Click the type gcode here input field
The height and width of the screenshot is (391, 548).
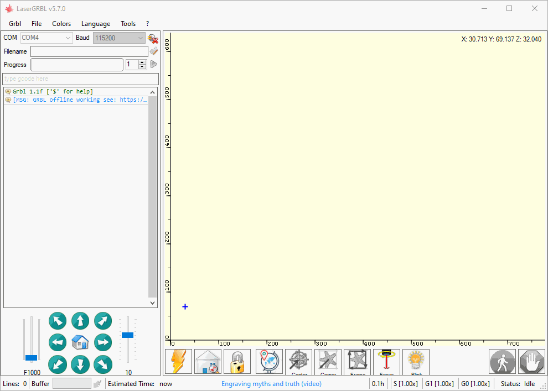pyautogui.click(x=80, y=79)
